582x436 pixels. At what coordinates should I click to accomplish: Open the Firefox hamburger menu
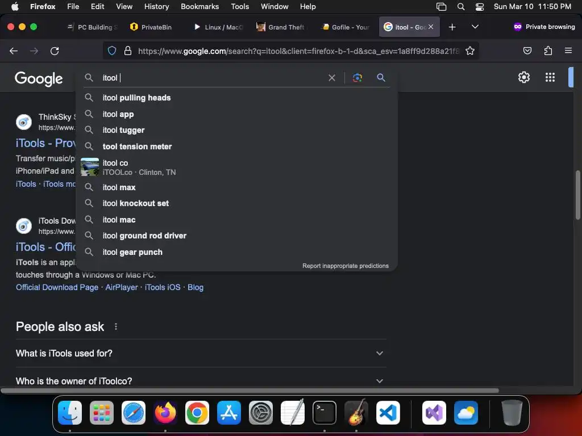pos(568,51)
